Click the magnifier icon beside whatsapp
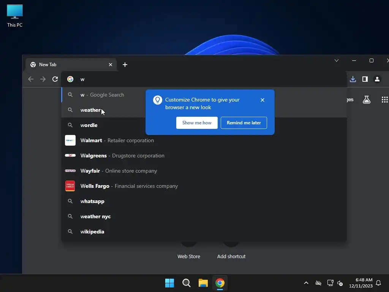The width and height of the screenshot is (389, 292). pyautogui.click(x=70, y=201)
